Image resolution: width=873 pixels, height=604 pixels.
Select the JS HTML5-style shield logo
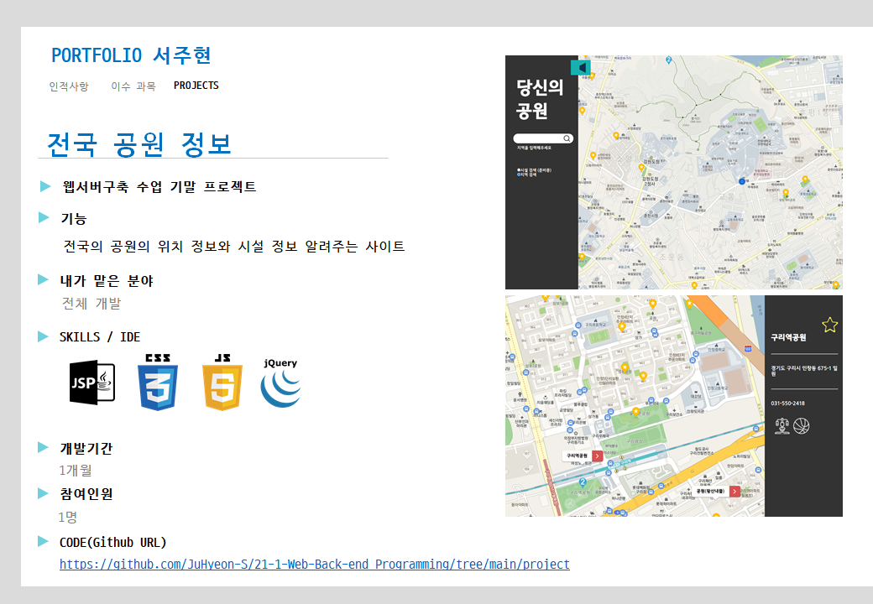[222, 382]
